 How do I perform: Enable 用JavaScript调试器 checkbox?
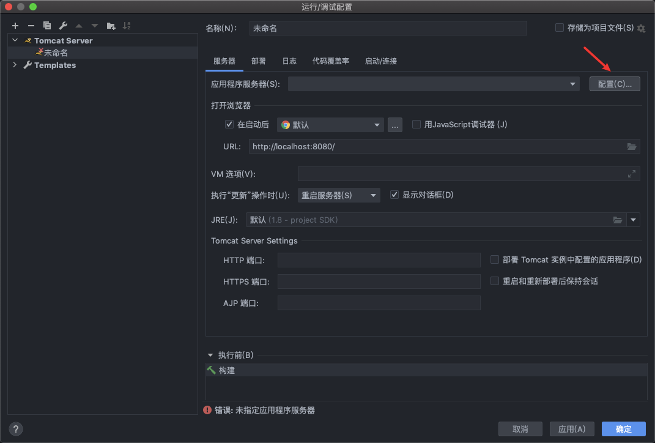point(416,124)
